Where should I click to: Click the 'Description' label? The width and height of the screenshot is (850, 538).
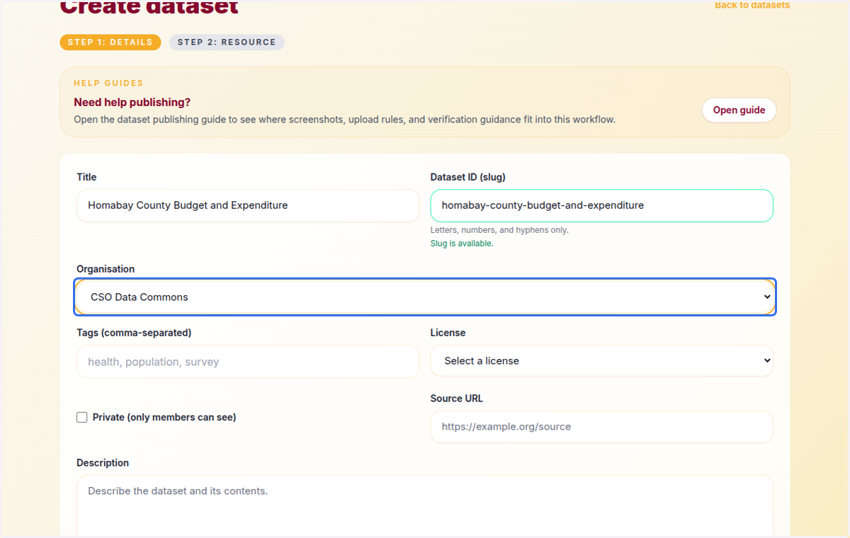[x=103, y=463]
